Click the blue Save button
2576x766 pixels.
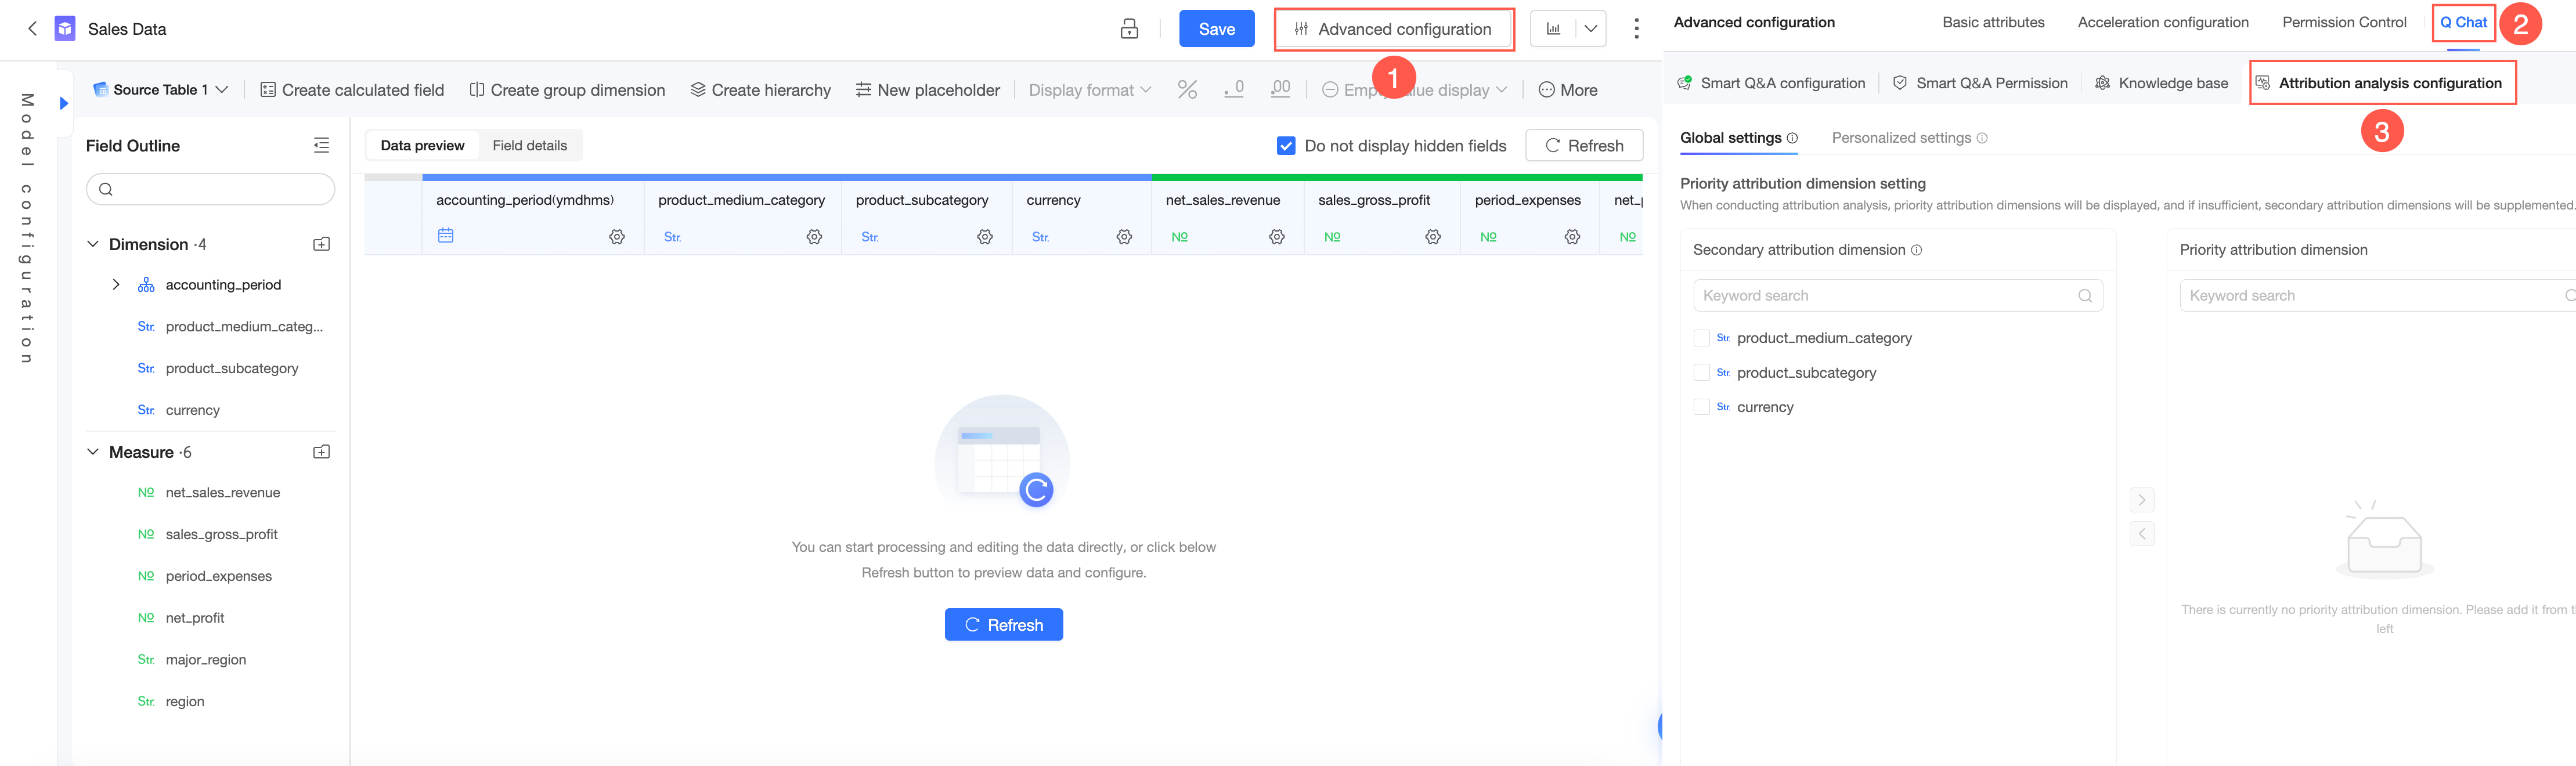[1216, 29]
